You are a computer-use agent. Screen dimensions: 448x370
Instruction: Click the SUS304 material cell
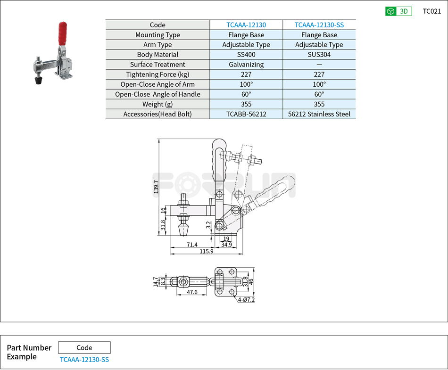319,55
